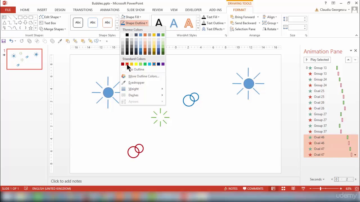Image resolution: width=360 pixels, height=202 pixels.
Task: Open the Text Effects dropdown
Action: (213, 29)
